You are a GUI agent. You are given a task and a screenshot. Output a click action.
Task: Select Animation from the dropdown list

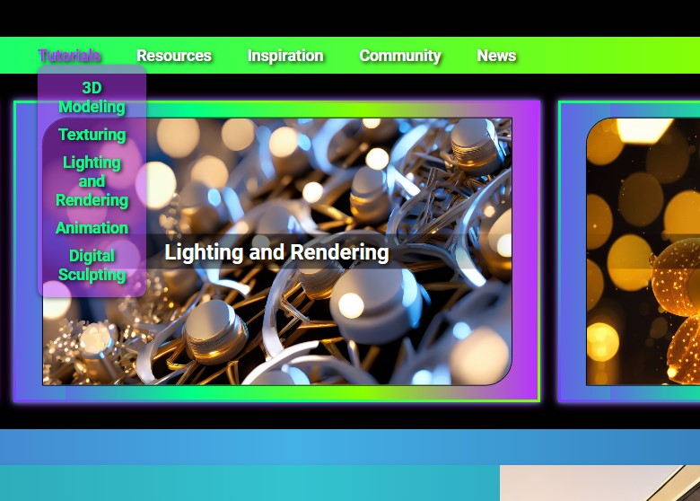coord(92,228)
